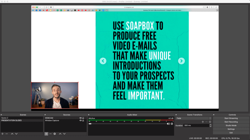Toggle lock on WEBCAM source
The image size is (250, 140).
pyautogui.click(x=83, y=118)
